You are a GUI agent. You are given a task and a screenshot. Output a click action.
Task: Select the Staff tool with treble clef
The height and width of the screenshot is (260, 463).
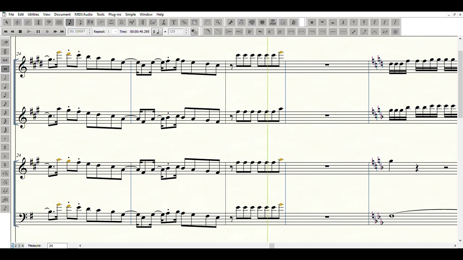[17, 22]
